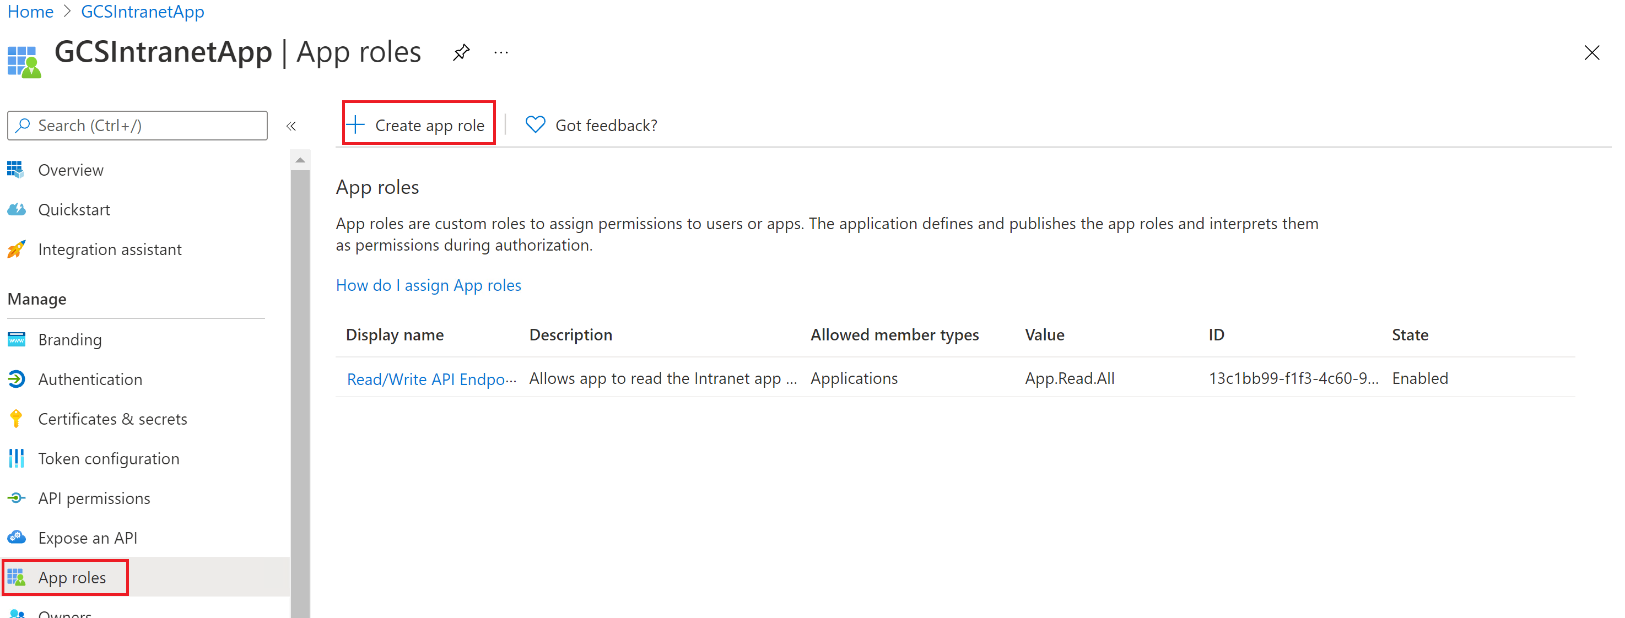
Task: Collapse the sidebar with double chevron
Action: click(291, 126)
